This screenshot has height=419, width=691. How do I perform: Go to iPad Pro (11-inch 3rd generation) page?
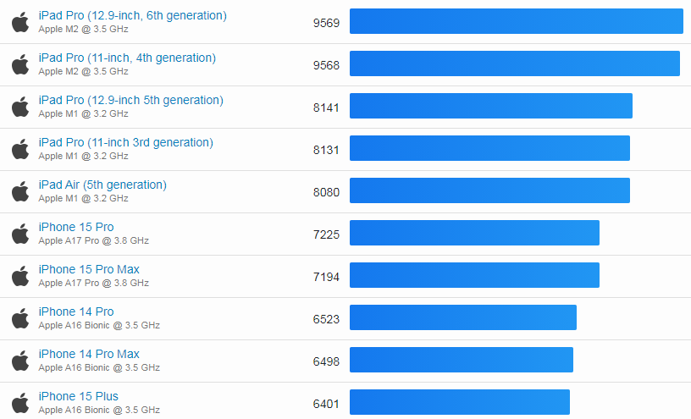coord(125,142)
